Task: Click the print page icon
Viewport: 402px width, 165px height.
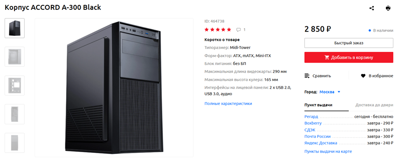Action: click(388, 8)
